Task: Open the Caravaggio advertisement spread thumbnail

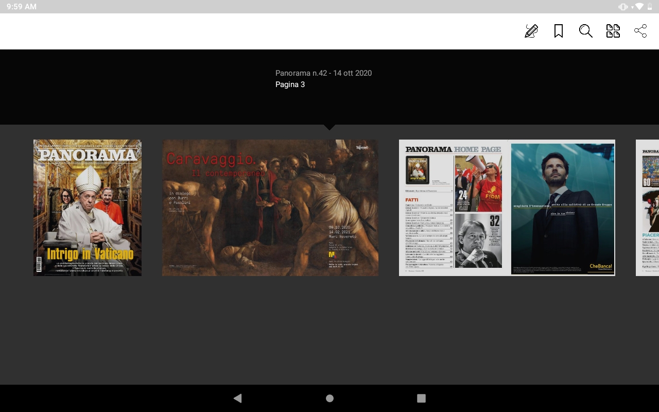Action: (270, 208)
